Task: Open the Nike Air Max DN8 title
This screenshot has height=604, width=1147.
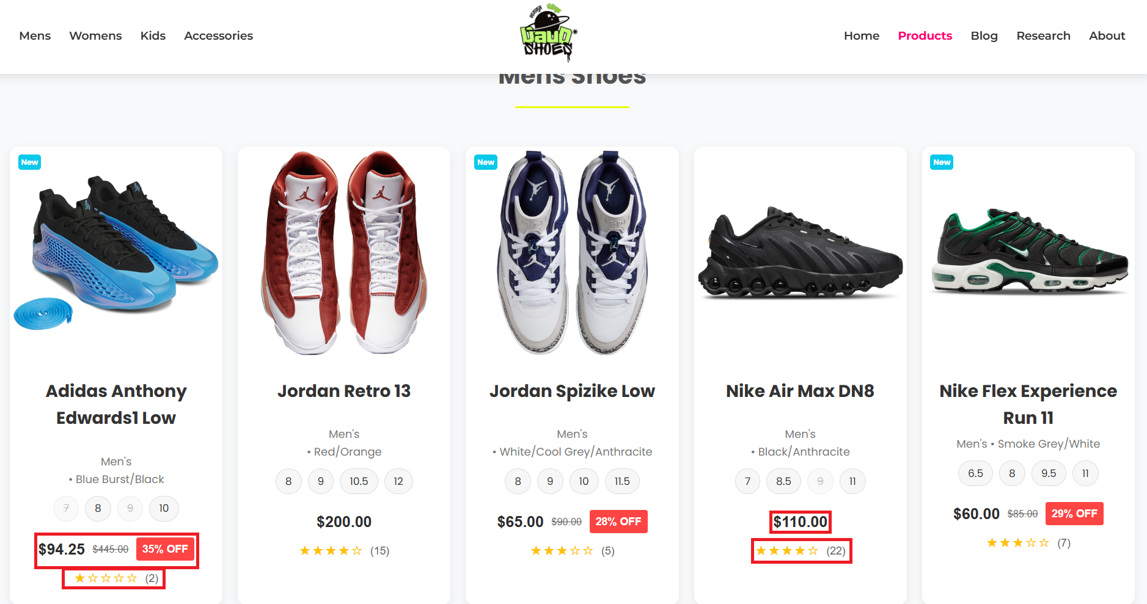Action: [800, 391]
